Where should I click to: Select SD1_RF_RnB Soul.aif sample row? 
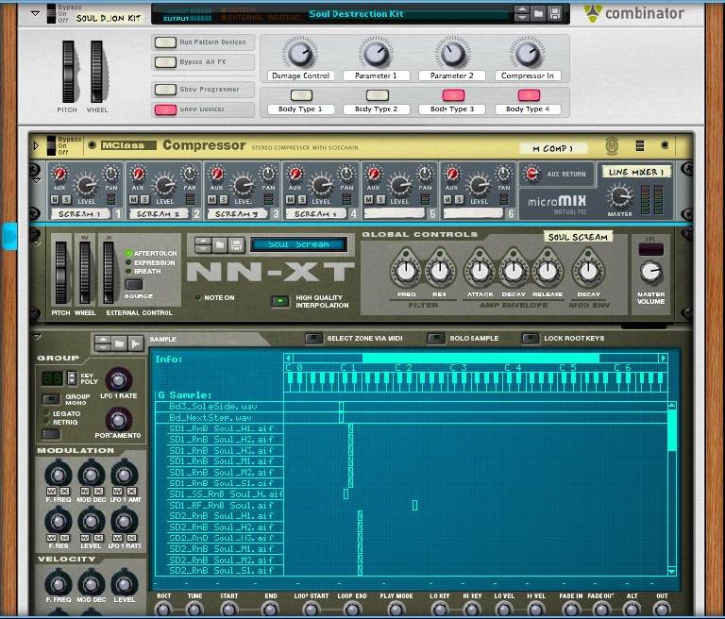(x=226, y=505)
